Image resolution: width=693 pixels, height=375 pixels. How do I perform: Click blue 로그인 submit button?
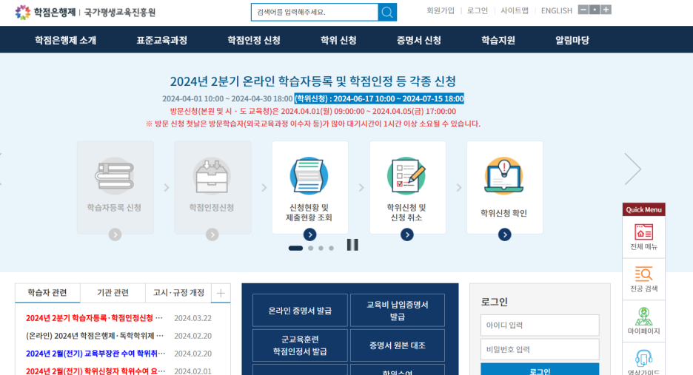pyautogui.click(x=540, y=369)
